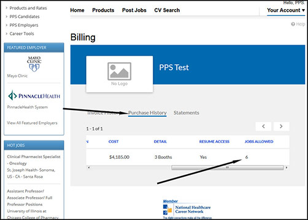Click the 3 Booths detail cell
Viewport: 308px width, 220px height.
pyautogui.click(x=163, y=157)
